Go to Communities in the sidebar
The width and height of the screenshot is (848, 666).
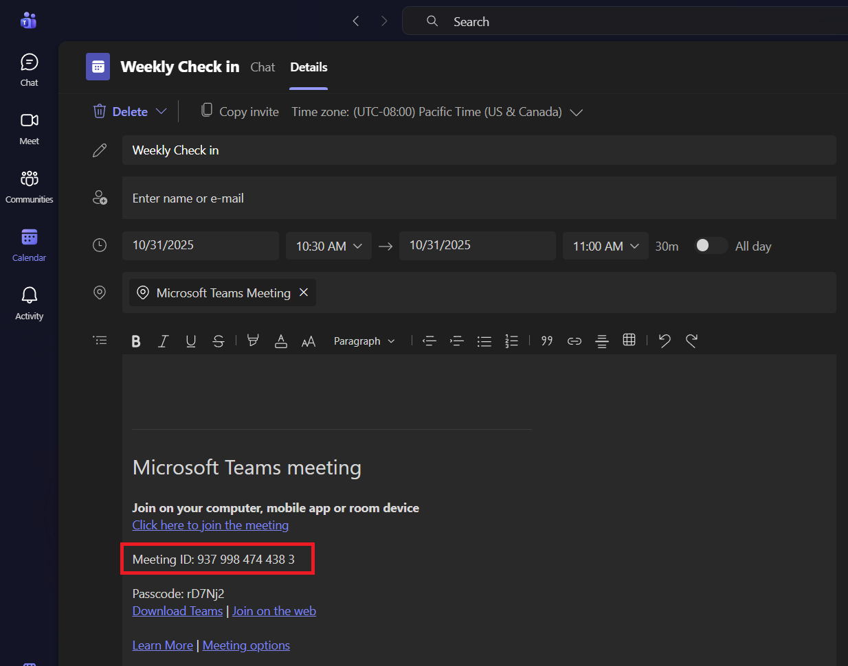tap(29, 187)
